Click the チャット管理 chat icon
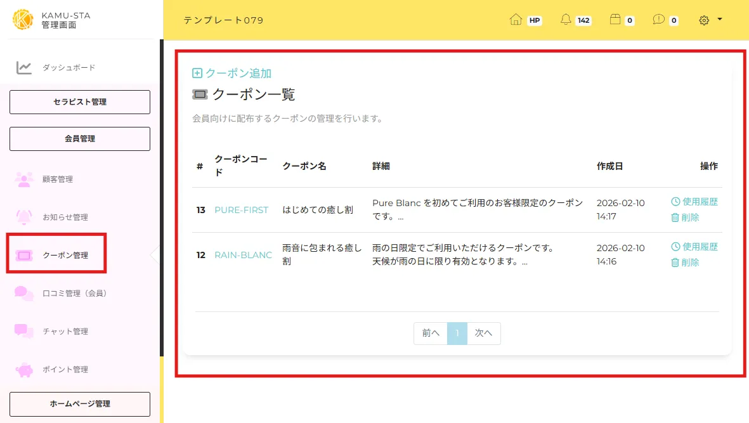The width and height of the screenshot is (749, 423). [24, 331]
